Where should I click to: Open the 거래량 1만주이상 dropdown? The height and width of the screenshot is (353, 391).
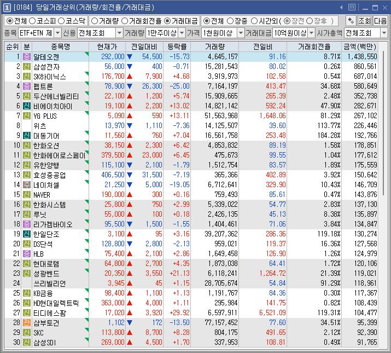(182, 33)
